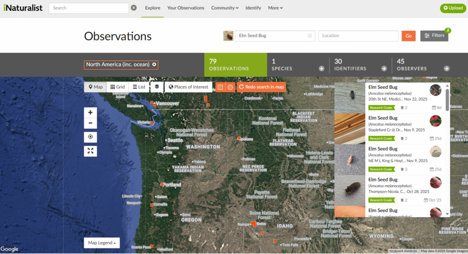
Task: Select the circle boundary draw tool
Action: coord(230,87)
